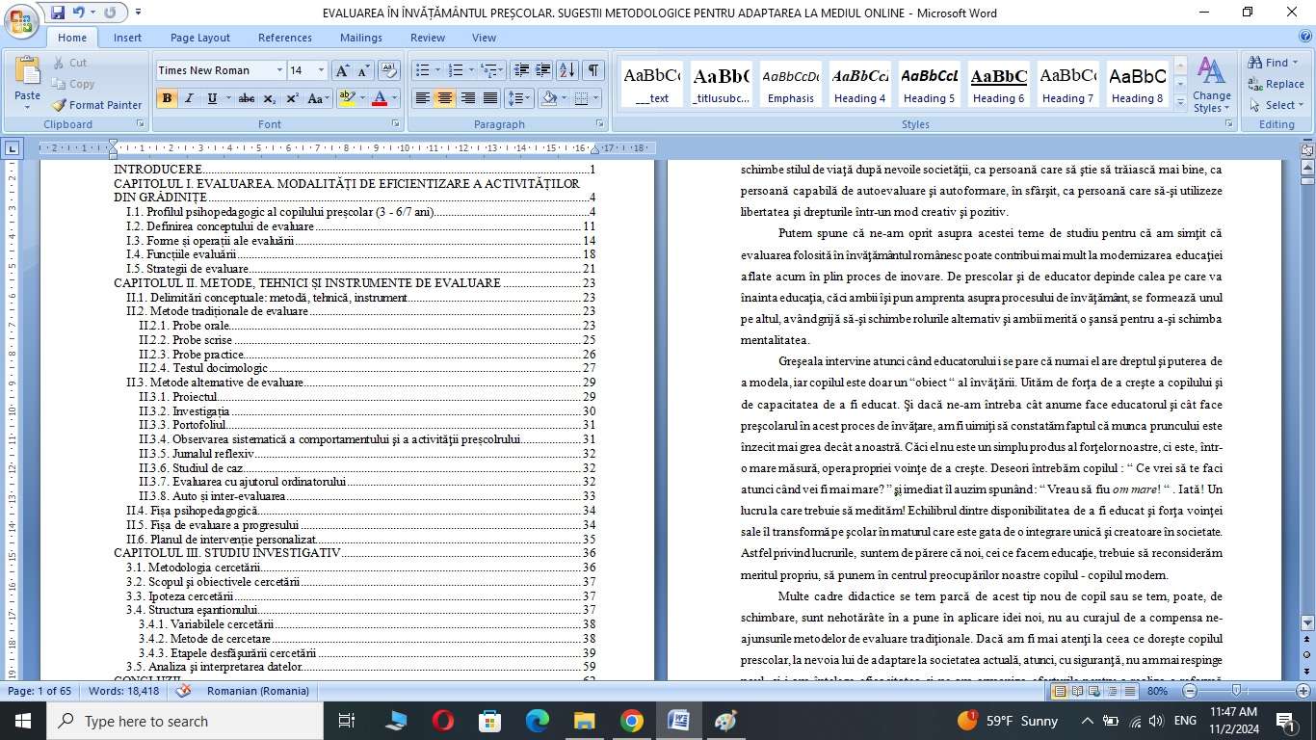
Task: Open the References tab
Action: click(284, 38)
